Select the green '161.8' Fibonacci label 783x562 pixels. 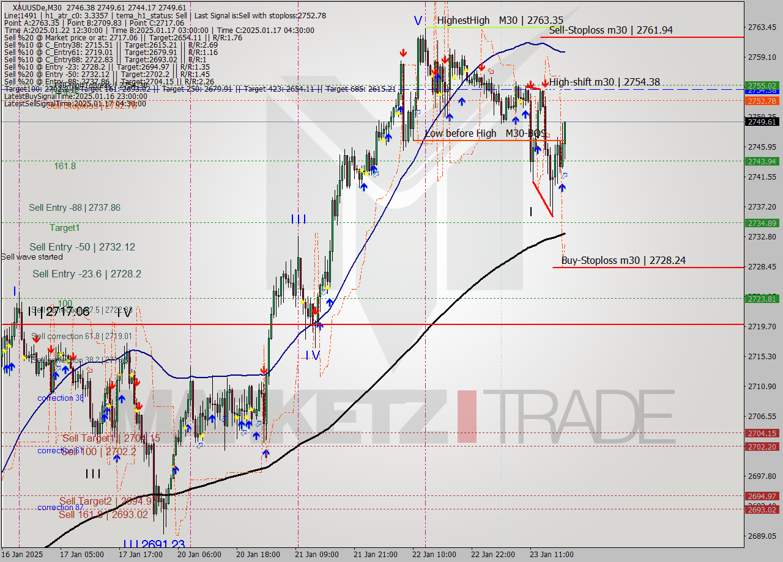[65, 166]
